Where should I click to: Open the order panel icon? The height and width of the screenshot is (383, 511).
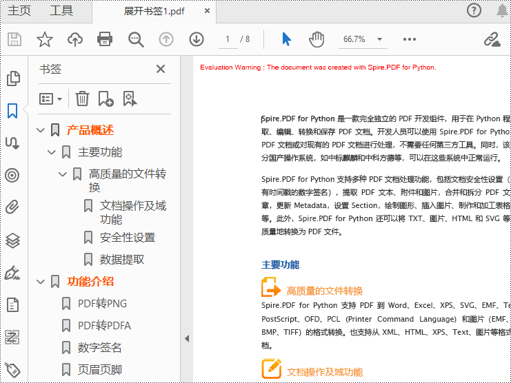point(12,337)
